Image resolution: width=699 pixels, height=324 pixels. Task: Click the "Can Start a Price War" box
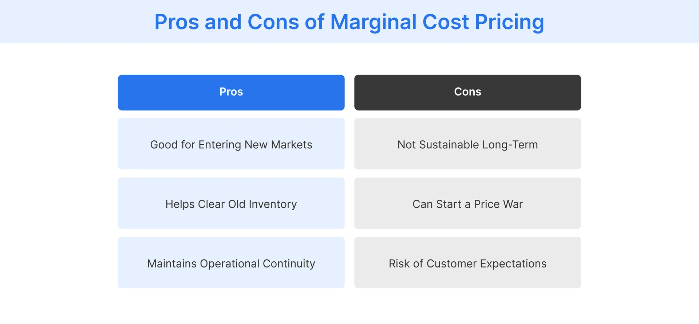click(x=467, y=203)
